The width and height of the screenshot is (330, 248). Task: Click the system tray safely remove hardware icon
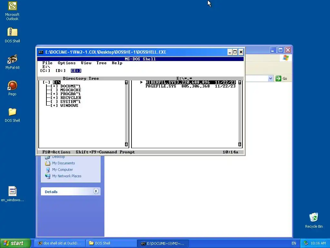[x=306, y=243]
